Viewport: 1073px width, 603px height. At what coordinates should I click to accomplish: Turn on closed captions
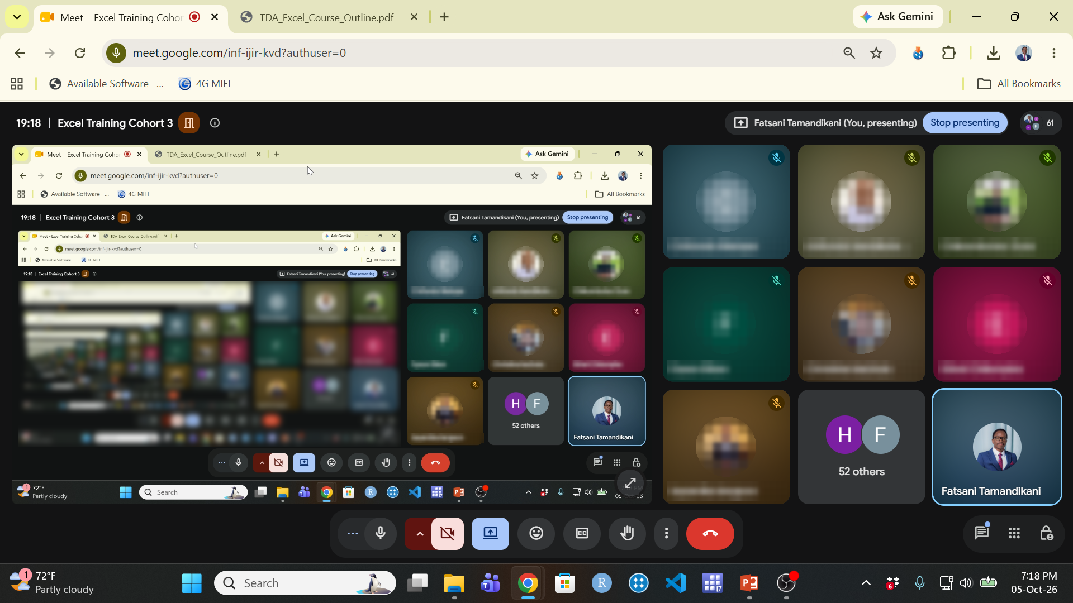(582, 533)
